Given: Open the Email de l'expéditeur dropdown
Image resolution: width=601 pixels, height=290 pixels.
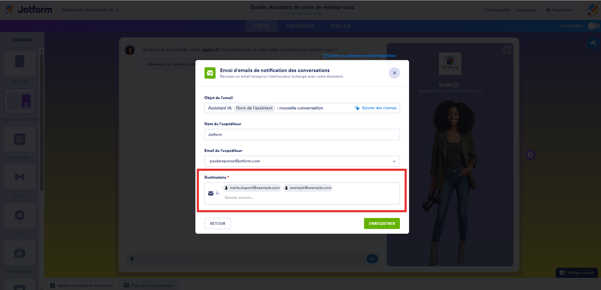Looking at the screenshot, I should pyautogui.click(x=302, y=161).
